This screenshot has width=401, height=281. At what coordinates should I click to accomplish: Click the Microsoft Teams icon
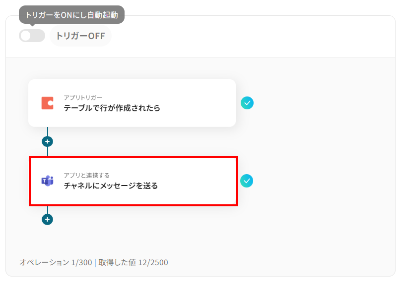[47, 181]
